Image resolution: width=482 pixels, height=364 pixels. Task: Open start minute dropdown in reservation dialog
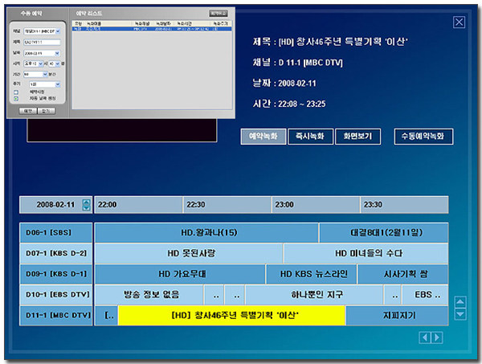[x=58, y=63]
